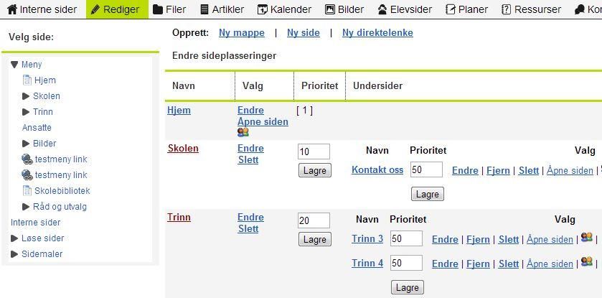The image size is (602, 298).
Task: Click the people icon beside Trinn 3
Action: point(587,238)
